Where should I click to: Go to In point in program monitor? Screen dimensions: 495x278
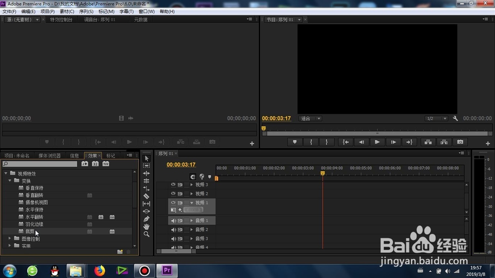coord(346,142)
